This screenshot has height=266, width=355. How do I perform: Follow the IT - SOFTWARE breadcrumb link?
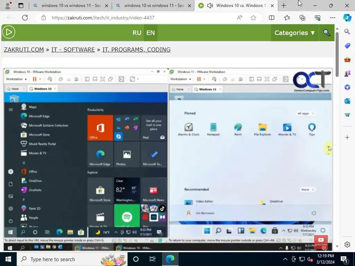tap(73, 50)
